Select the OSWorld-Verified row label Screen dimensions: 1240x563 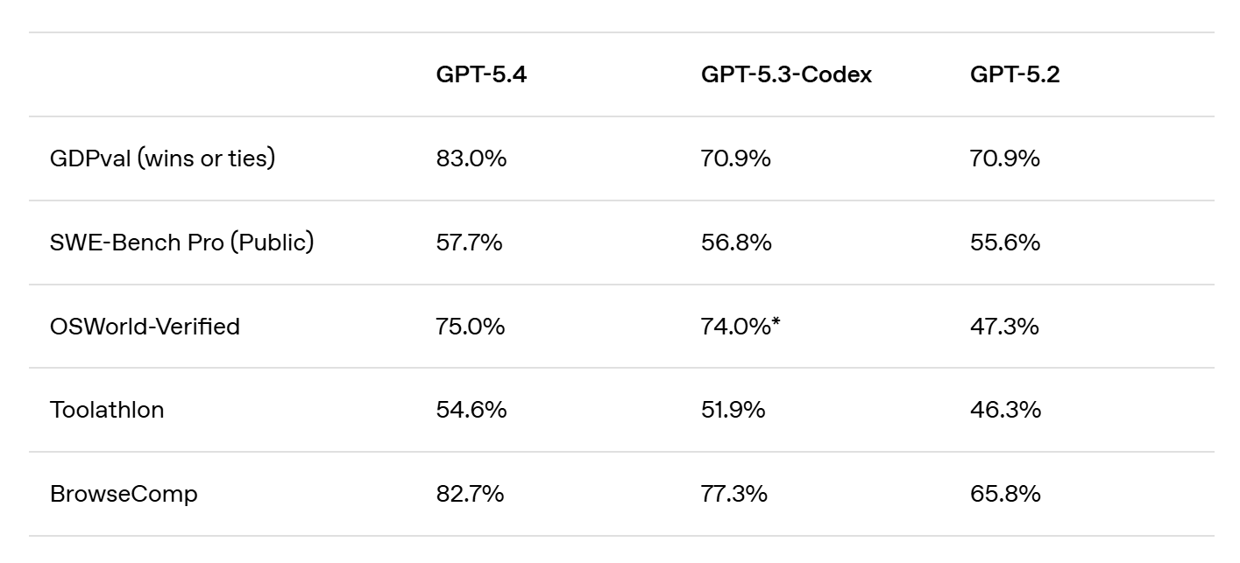pyautogui.click(x=145, y=327)
